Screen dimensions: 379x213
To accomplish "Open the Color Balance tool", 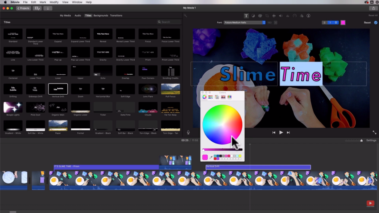I will [x=253, y=16].
